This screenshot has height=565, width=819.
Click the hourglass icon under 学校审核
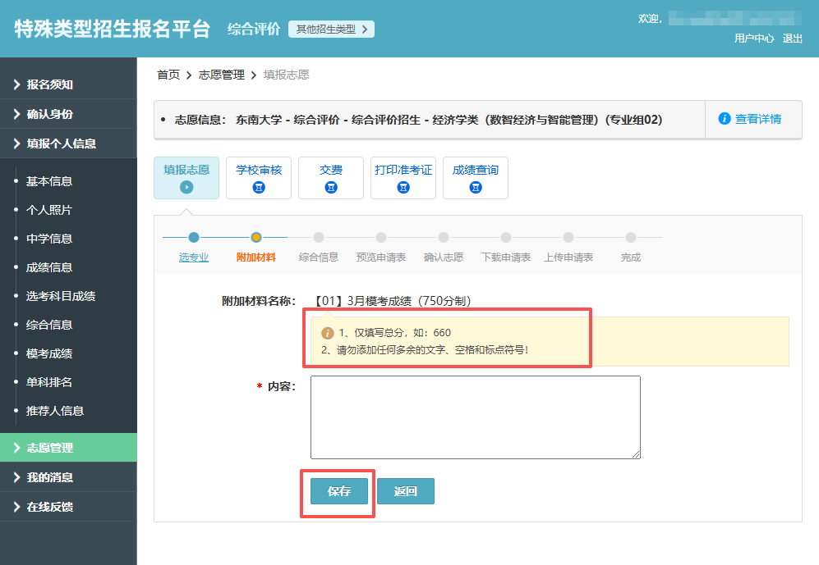click(259, 187)
